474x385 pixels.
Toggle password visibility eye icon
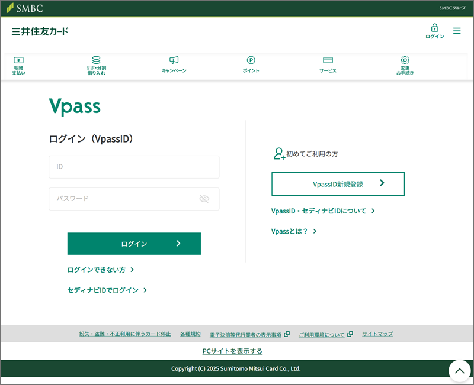pos(204,199)
